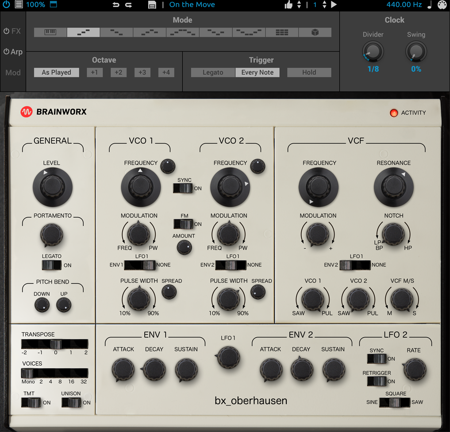Click the Hold trigger button
450x432 pixels.
(309, 72)
